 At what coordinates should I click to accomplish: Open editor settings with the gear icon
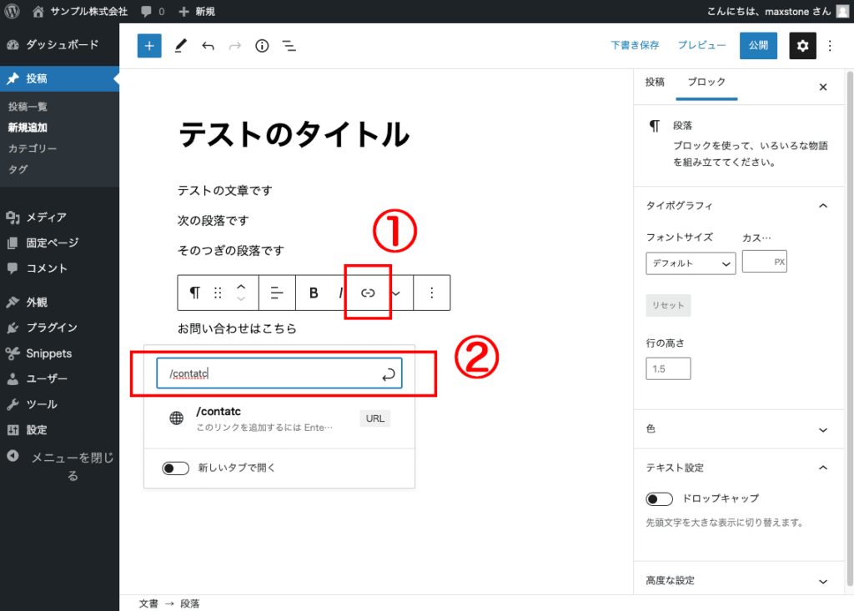coord(802,46)
